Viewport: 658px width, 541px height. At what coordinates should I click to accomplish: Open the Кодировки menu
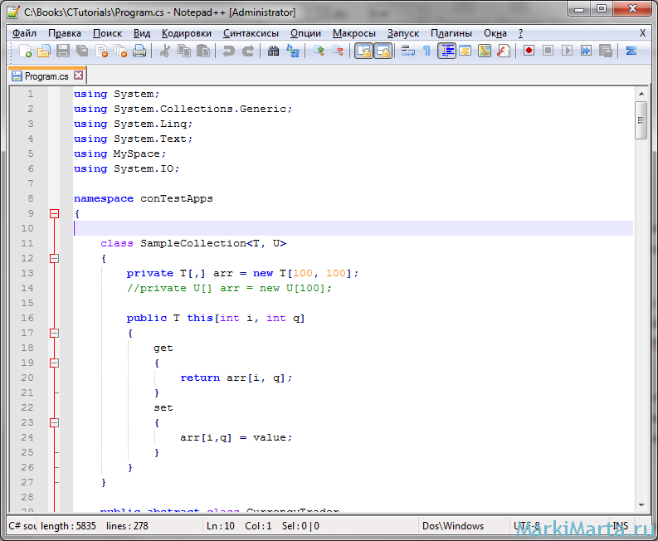(x=187, y=33)
